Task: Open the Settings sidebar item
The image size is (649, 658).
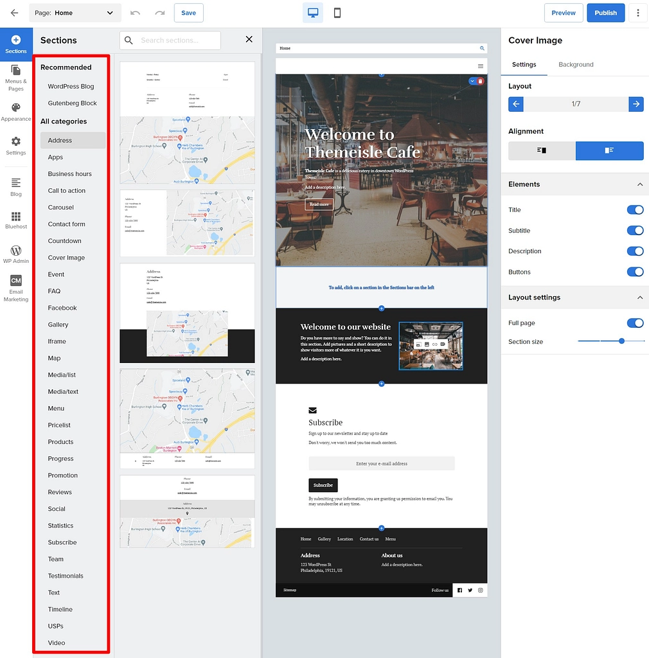Action: tap(16, 146)
